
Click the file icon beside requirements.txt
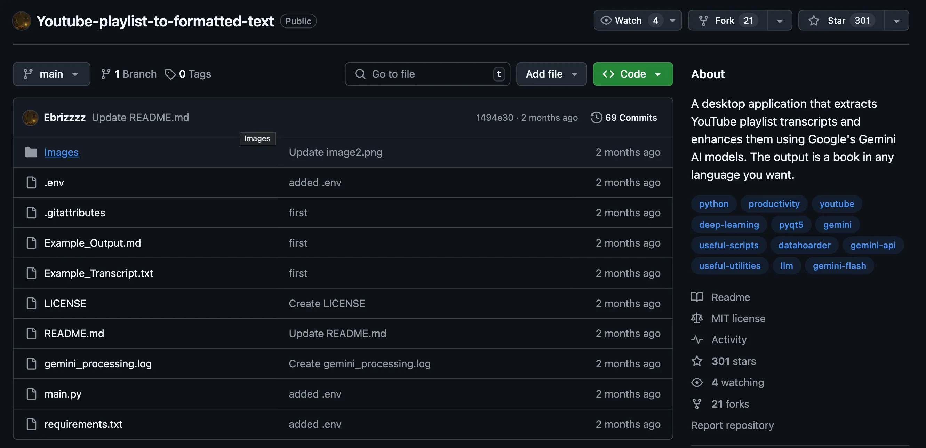pyautogui.click(x=32, y=424)
